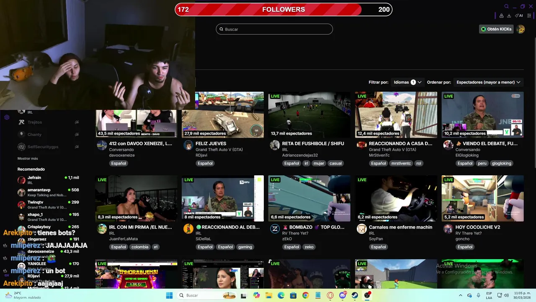The height and width of the screenshot is (302, 536).
Task: Open OBS Studio from the taskbar
Action: click(367, 295)
